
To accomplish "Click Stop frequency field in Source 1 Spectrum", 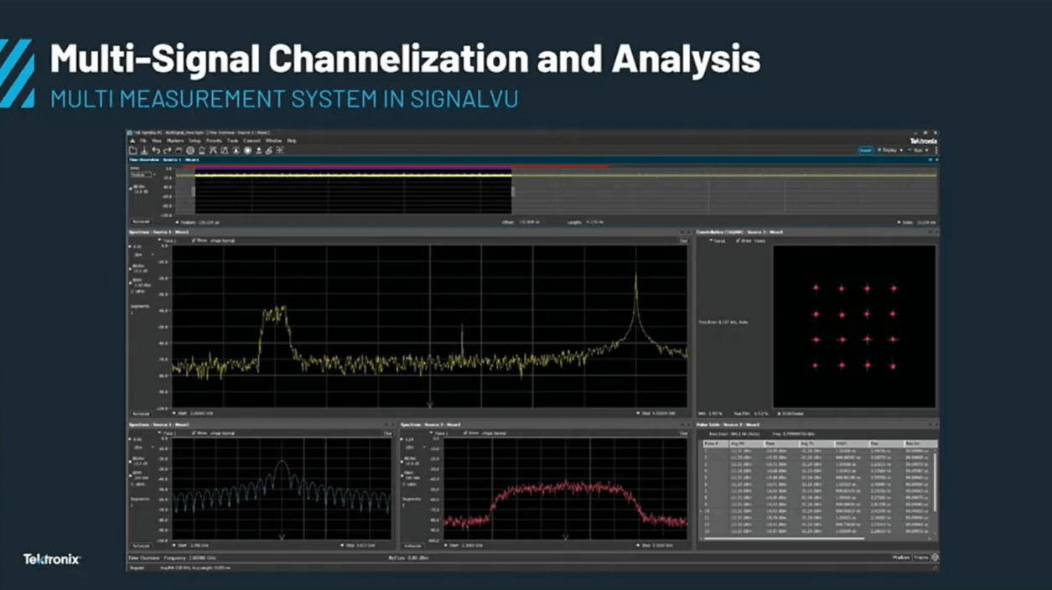I will tap(657, 413).
